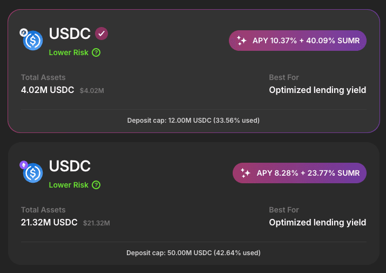Click the sparkles icon in the 8.28% APY pill
Screen dimensions: 386x273
click(246, 173)
